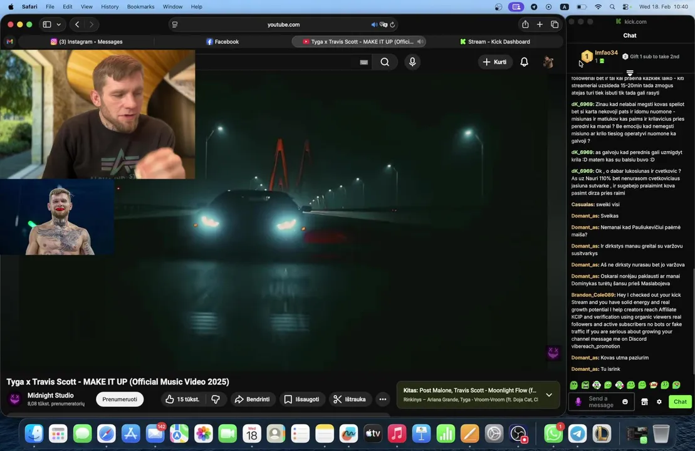Open the Safari tab group dropdown arrow
The height and width of the screenshot is (451, 695).
pyautogui.click(x=58, y=24)
